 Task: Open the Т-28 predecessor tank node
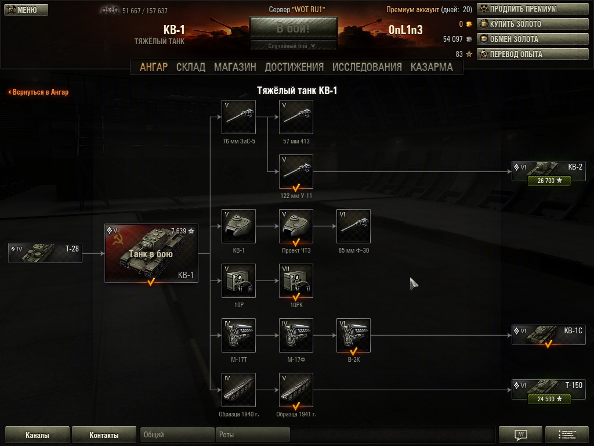point(45,253)
